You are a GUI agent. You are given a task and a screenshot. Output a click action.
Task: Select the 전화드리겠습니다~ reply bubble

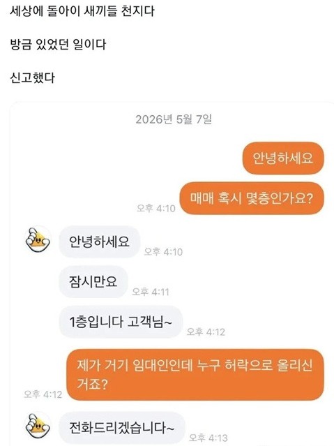coord(122,428)
